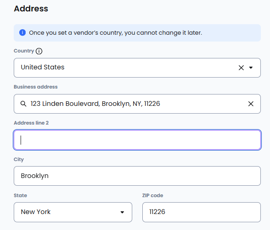Click the blue info icon in banner
270x230 pixels.
[x=22, y=32]
